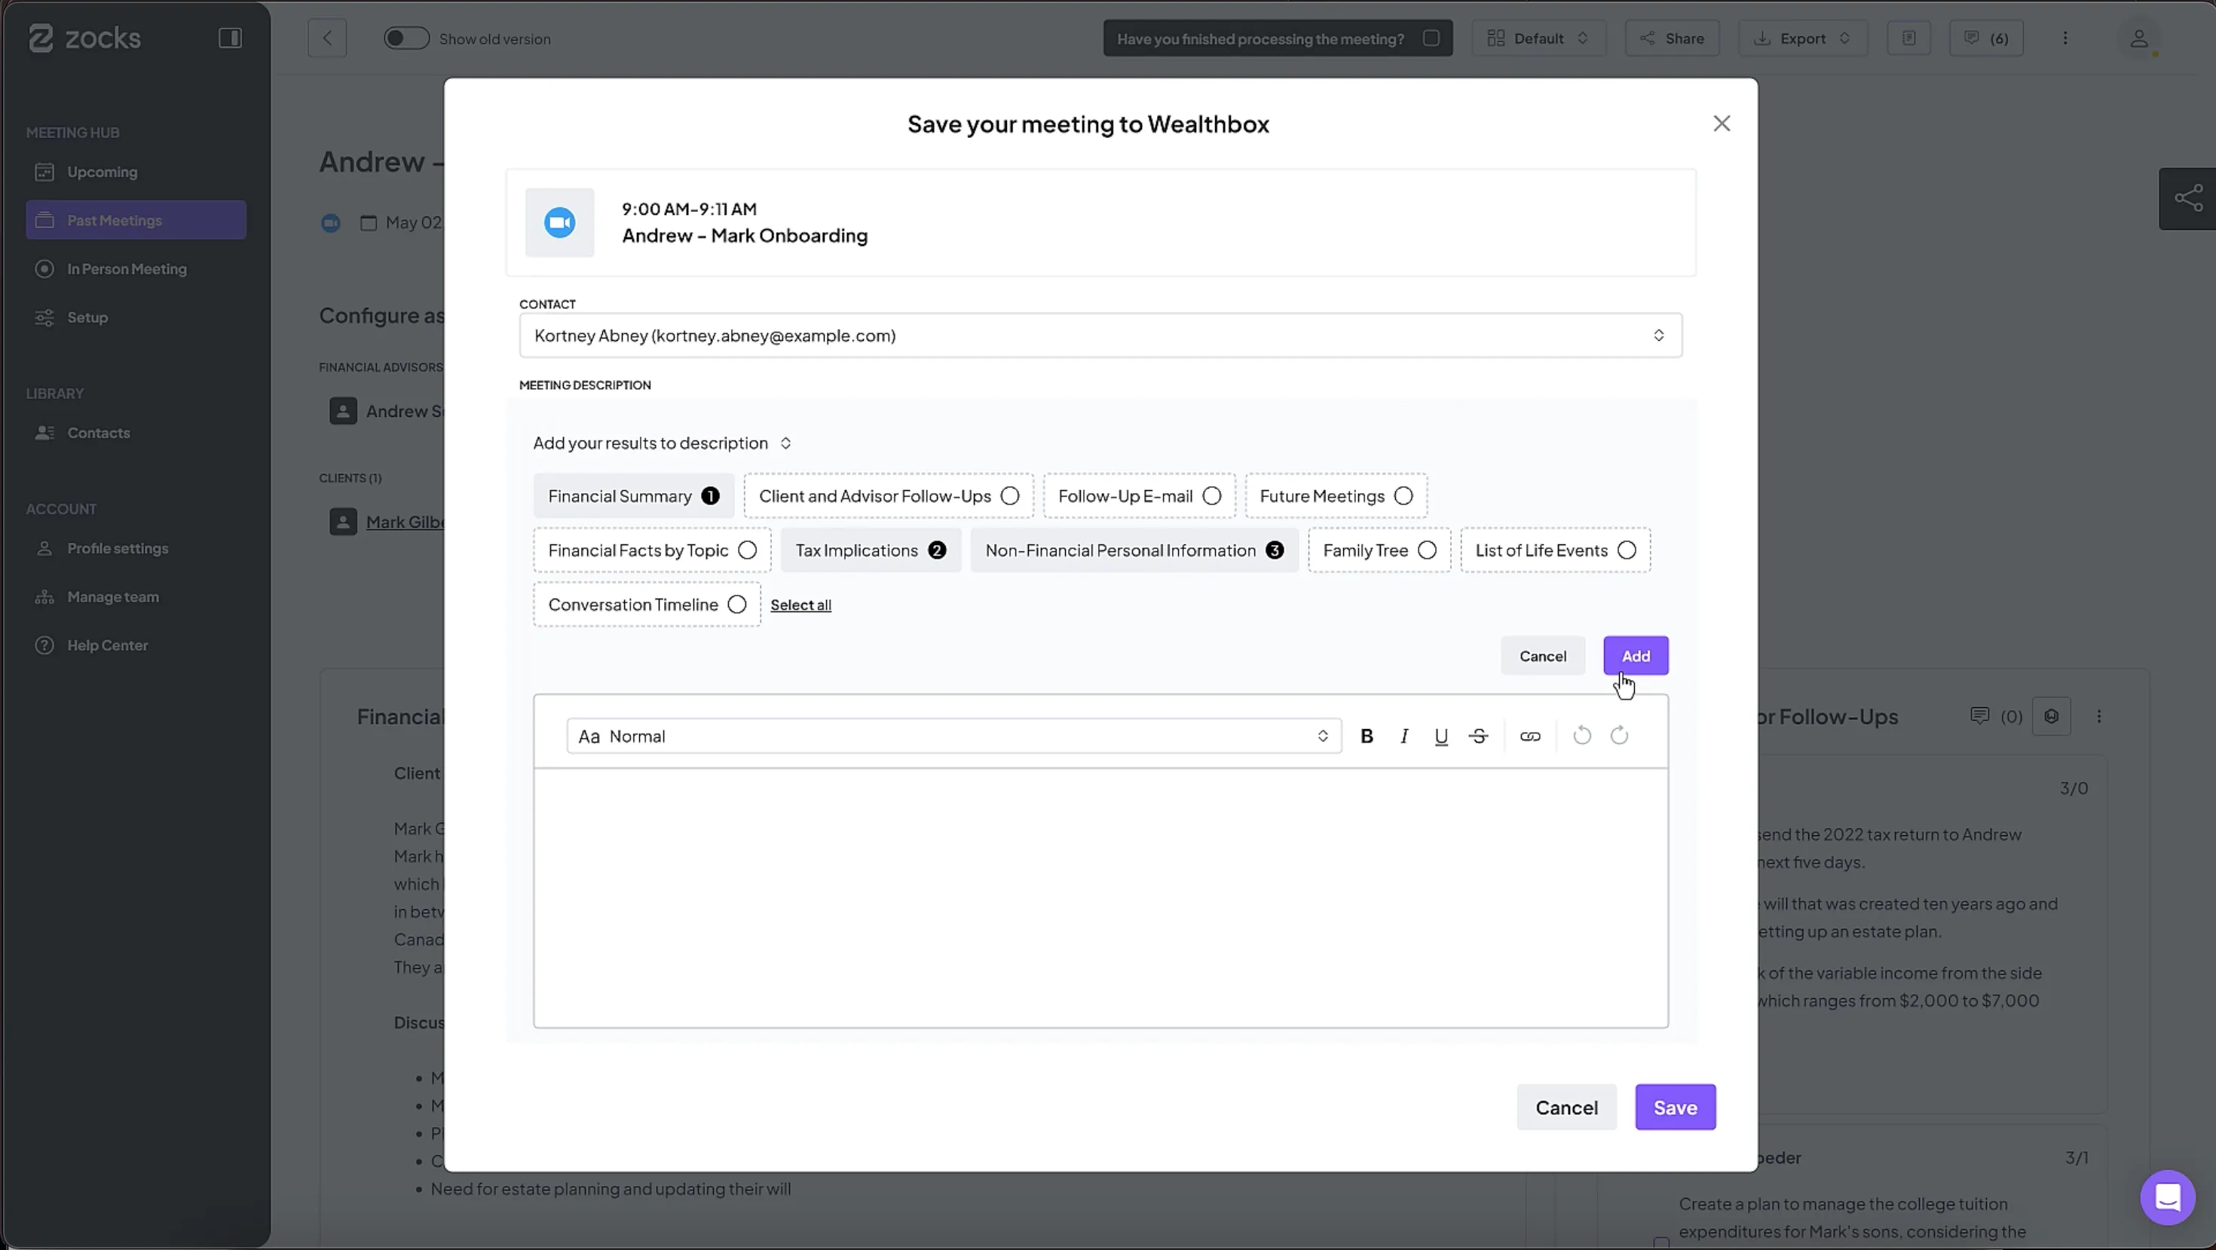Open the Default layout dropdown
Image resolution: width=2216 pixels, height=1250 pixels.
(1538, 38)
